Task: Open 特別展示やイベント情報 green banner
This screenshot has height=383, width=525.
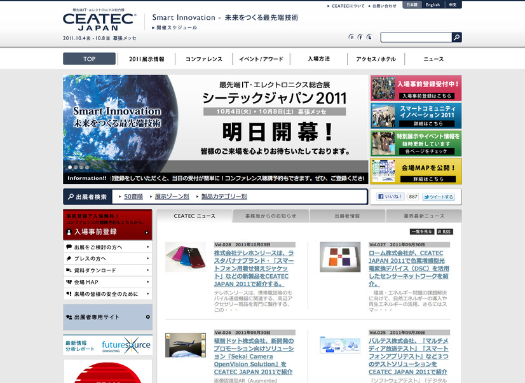Action: coord(416,144)
